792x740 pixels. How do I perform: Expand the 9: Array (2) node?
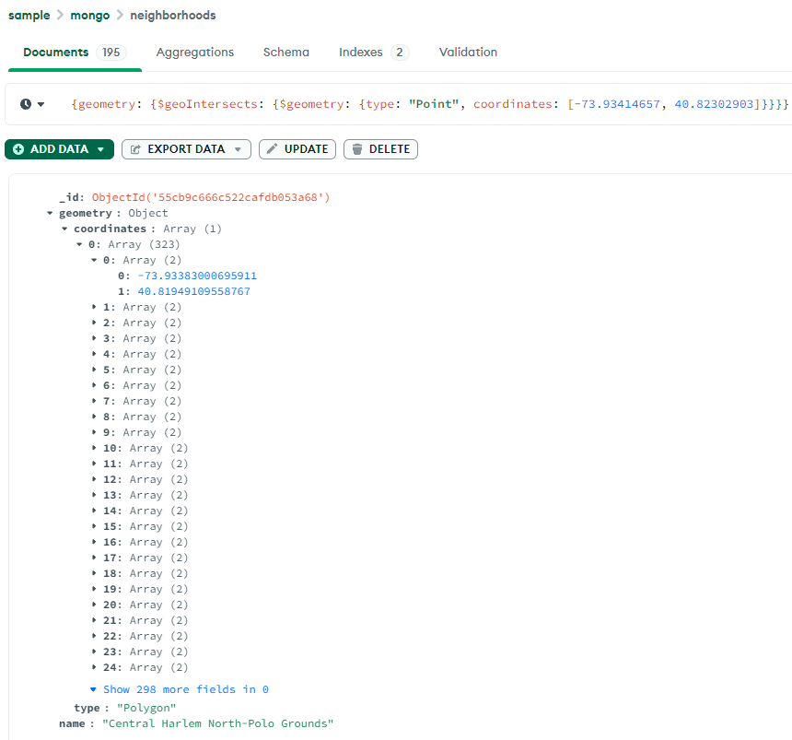click(x=93, y=433)
